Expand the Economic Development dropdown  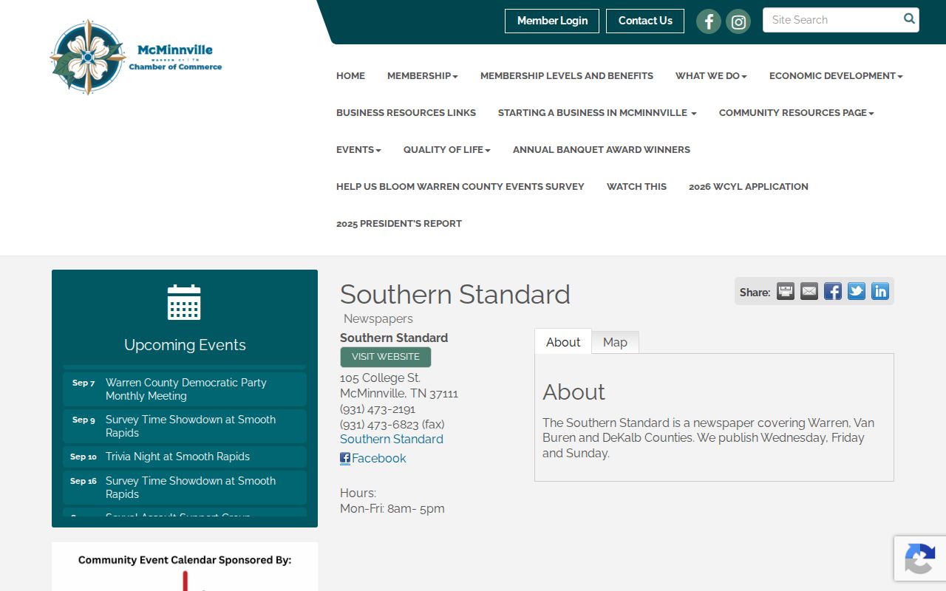(x=836, y=75)
